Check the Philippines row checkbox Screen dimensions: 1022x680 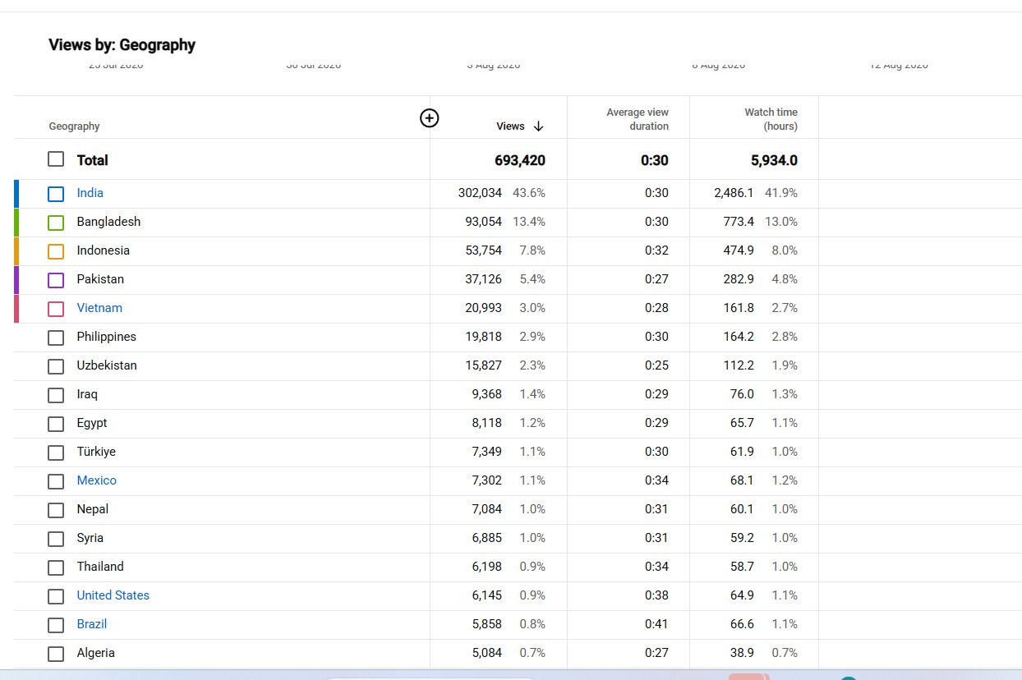point(56,338)
